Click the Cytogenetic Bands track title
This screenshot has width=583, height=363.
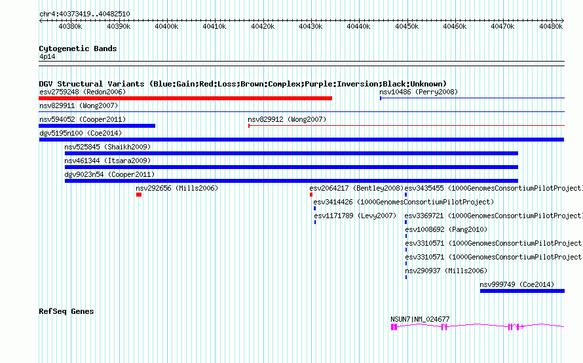(78, 48)
